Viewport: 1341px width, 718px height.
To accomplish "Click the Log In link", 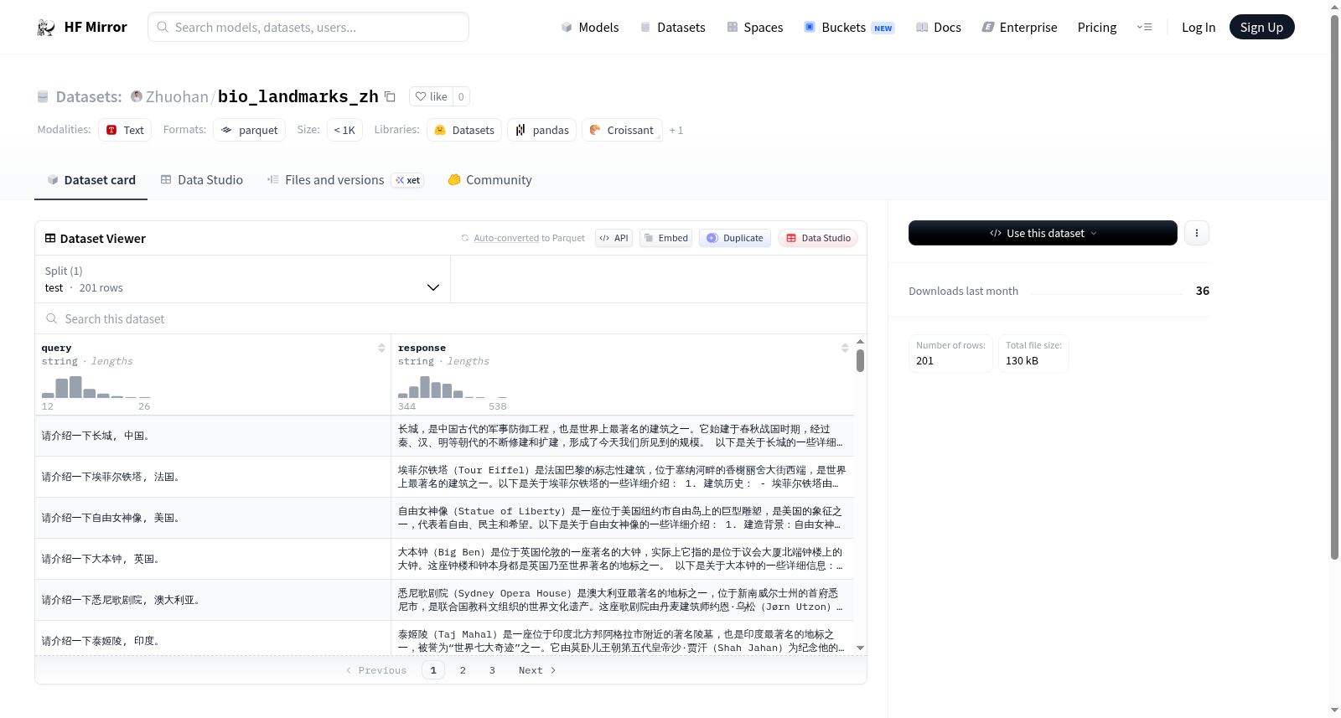I will coord(1199,27).
